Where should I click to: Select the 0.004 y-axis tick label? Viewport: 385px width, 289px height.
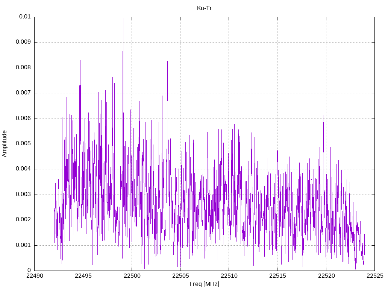point(23,169)
